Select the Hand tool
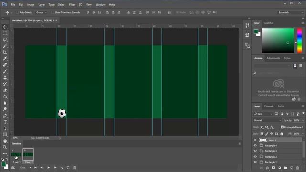This screenshot has width=306, height=172. coord(5,141)
